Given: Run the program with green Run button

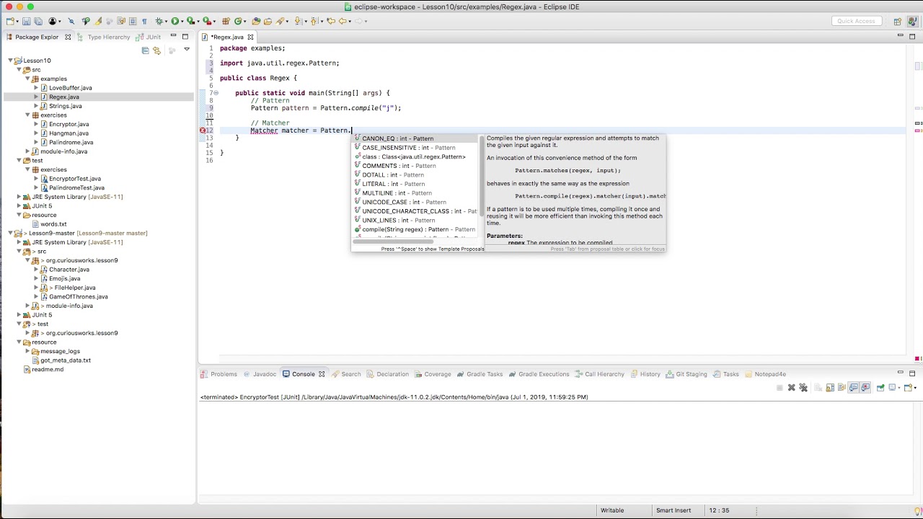Looking at the screenshot, I should tap(175, 21).
